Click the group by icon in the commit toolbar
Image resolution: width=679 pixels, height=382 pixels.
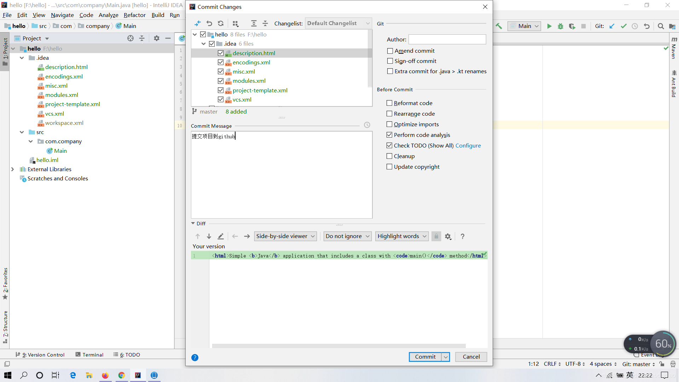[x=236, y=23]
